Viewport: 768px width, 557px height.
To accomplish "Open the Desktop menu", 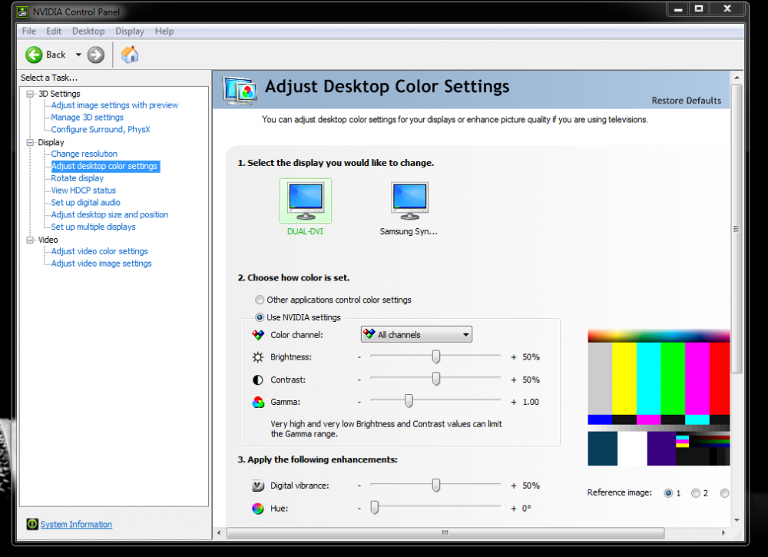I will click(88, 31).
